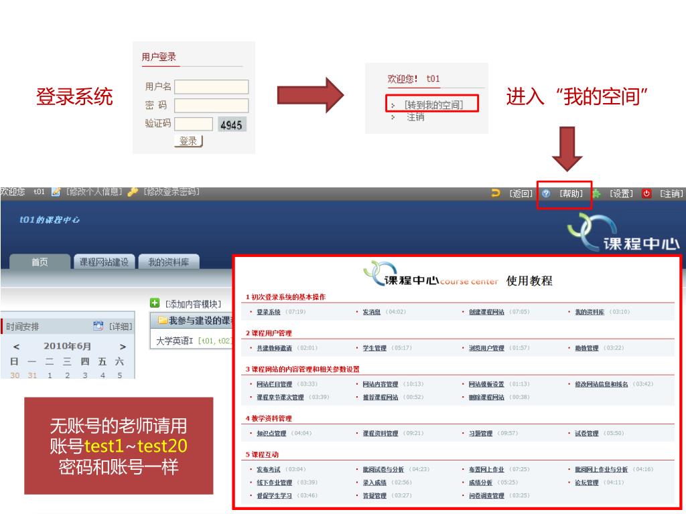Open the 试卷管理 tutorial link
This screenshot has width=686, height=514.
(x=587, y=434)
